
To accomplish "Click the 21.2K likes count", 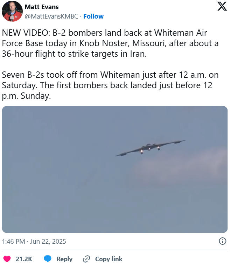I will [24, 259].
